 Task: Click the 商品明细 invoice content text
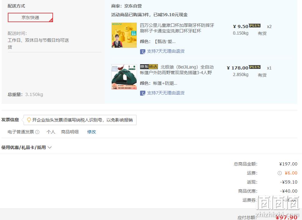[70, 132]
